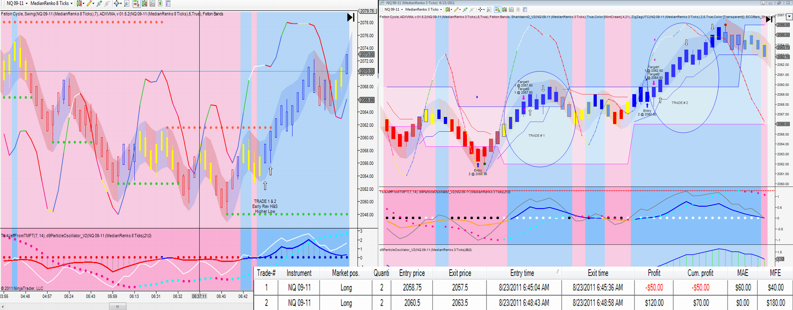Click the 2063.5 exit price cell
This screenshot has width=793, height=310.
460,303
